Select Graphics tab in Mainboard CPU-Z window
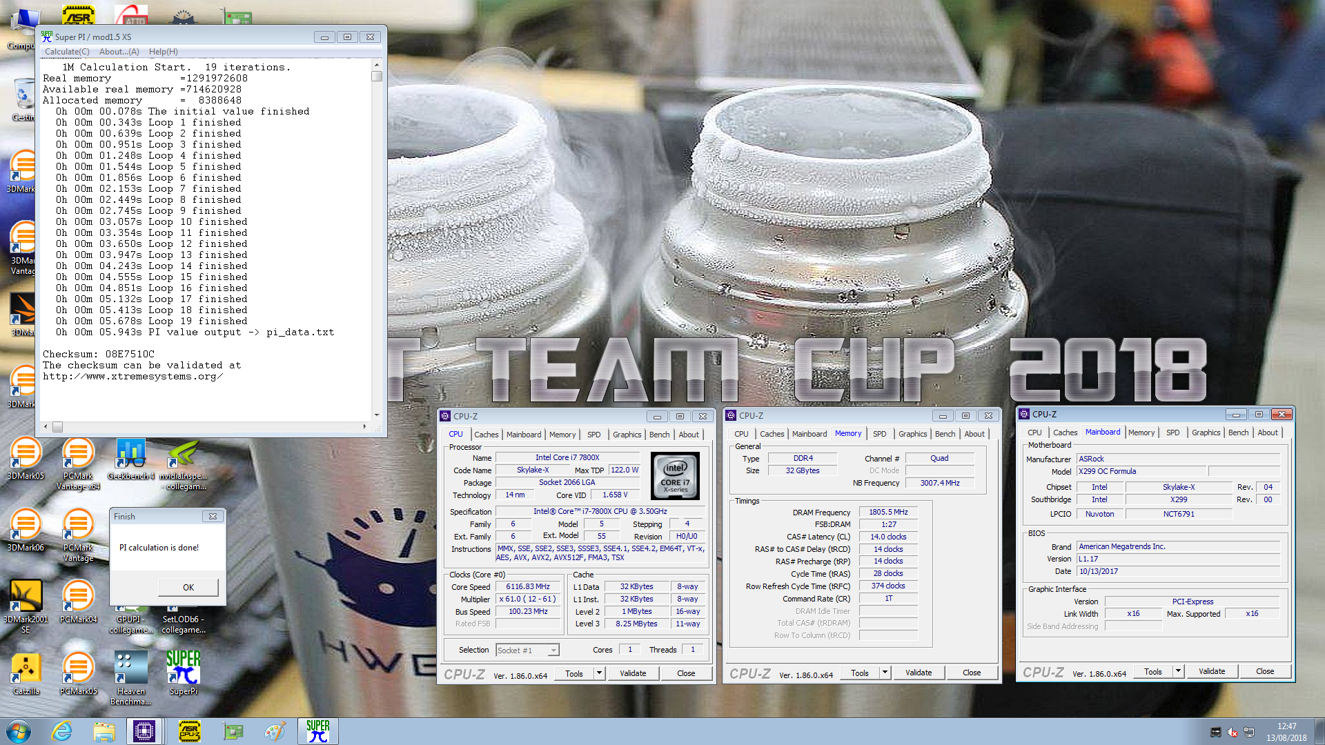Screen dimensions: 1325x745 pos(1206,433)
